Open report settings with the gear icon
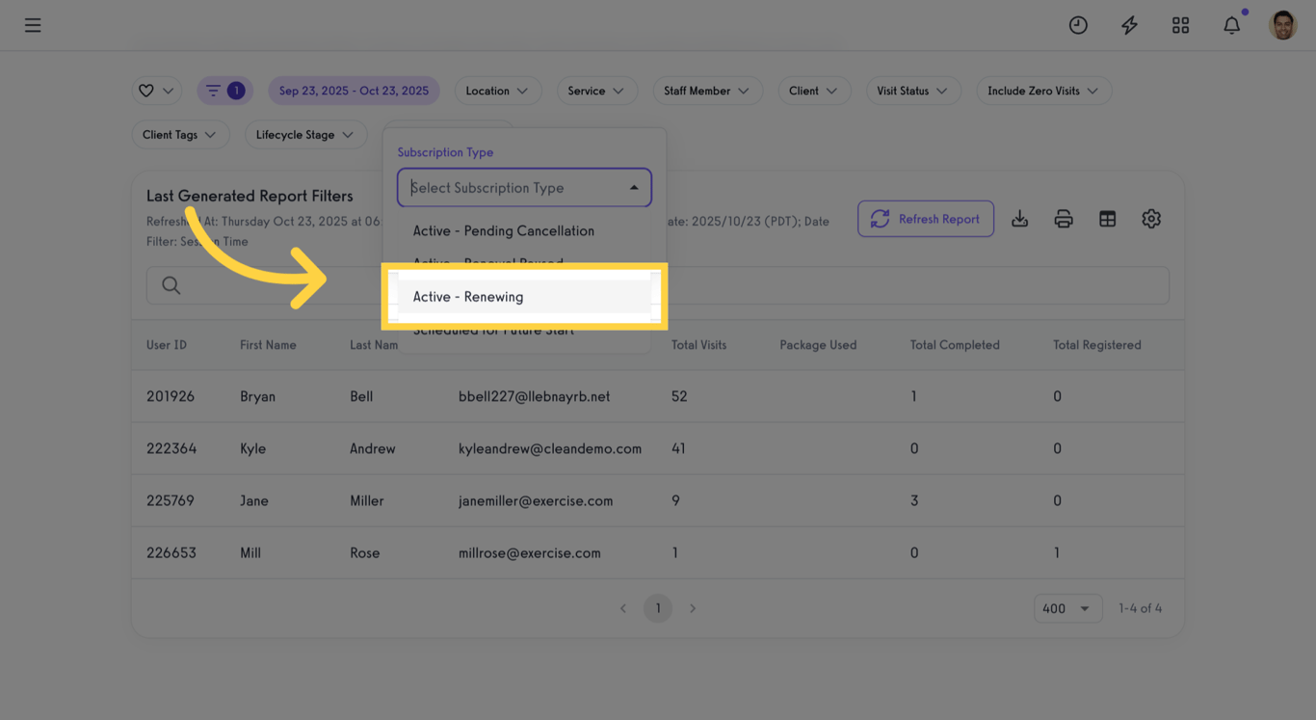 pos(1151,219)
